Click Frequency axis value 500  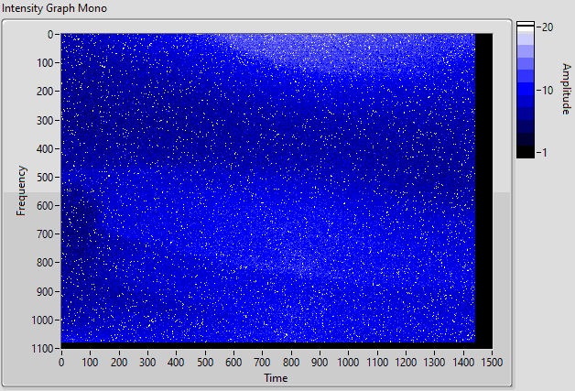(45, 177)
